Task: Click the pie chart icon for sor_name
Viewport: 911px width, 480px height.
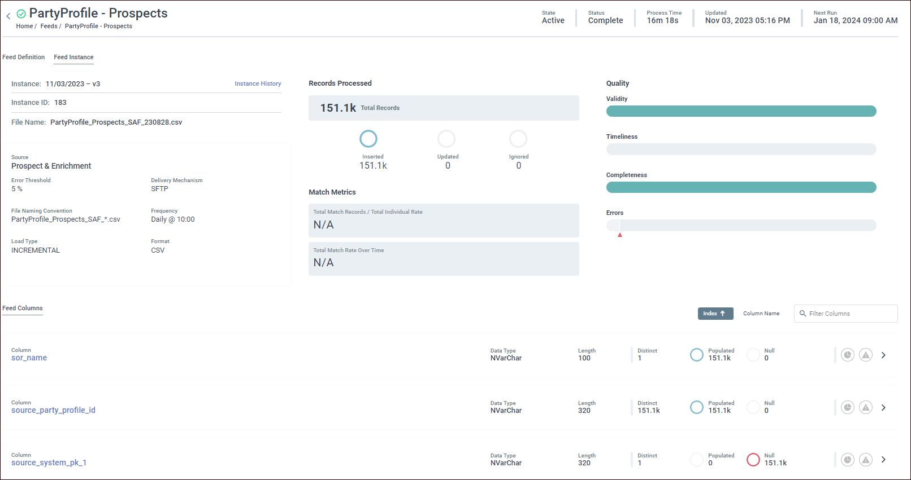Action: pos(847,355)
